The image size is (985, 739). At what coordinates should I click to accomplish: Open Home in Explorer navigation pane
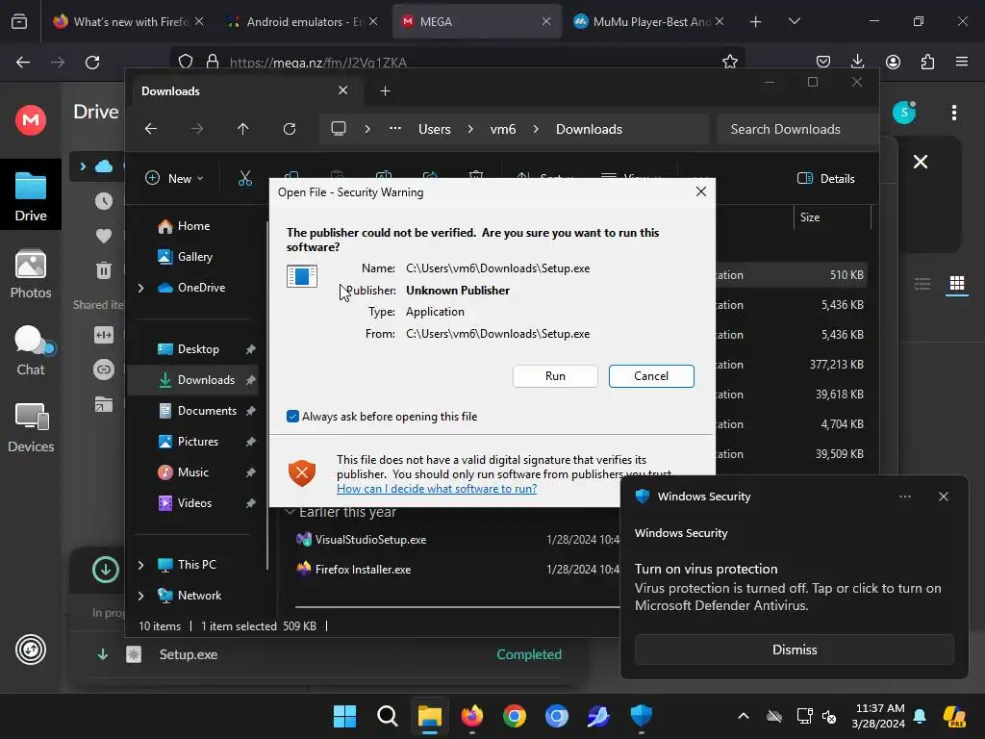(192, 225)
